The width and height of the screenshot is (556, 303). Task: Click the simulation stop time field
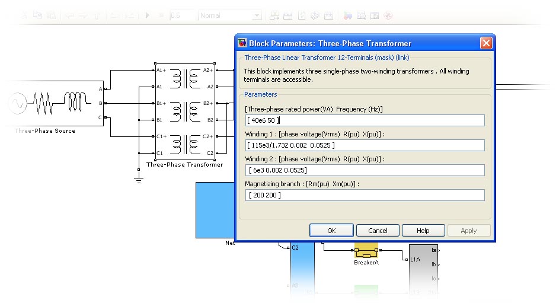click(183, 15)
